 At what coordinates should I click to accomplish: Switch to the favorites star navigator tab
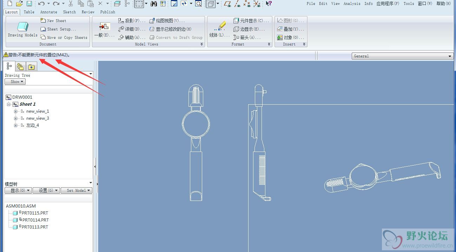click(31, 66)
